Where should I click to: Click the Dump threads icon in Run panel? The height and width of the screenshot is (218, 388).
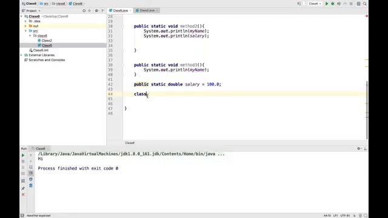click(x=23, y=174)
